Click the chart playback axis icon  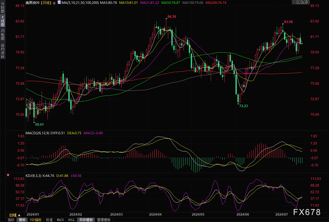coord(303,2)
